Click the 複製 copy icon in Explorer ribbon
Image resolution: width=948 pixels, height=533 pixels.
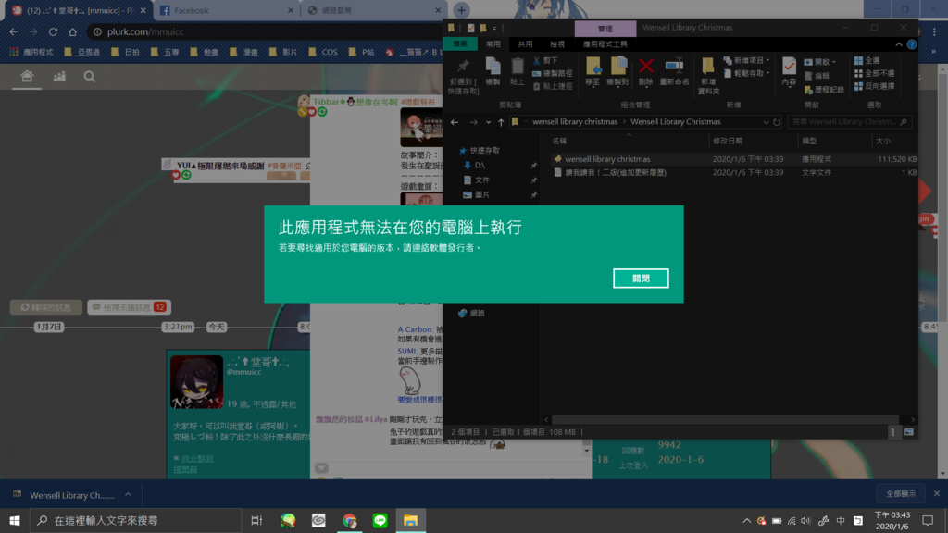tap(493, 72)
